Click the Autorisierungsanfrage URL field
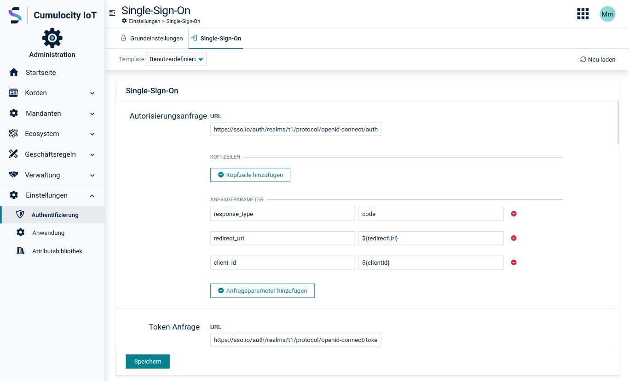This screenshot has width=629, height=381. click(296, 129)
